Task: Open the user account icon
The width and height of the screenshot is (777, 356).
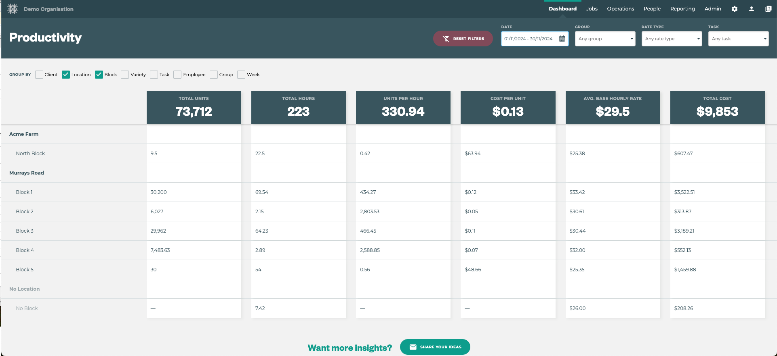Action: pos(752,9)
